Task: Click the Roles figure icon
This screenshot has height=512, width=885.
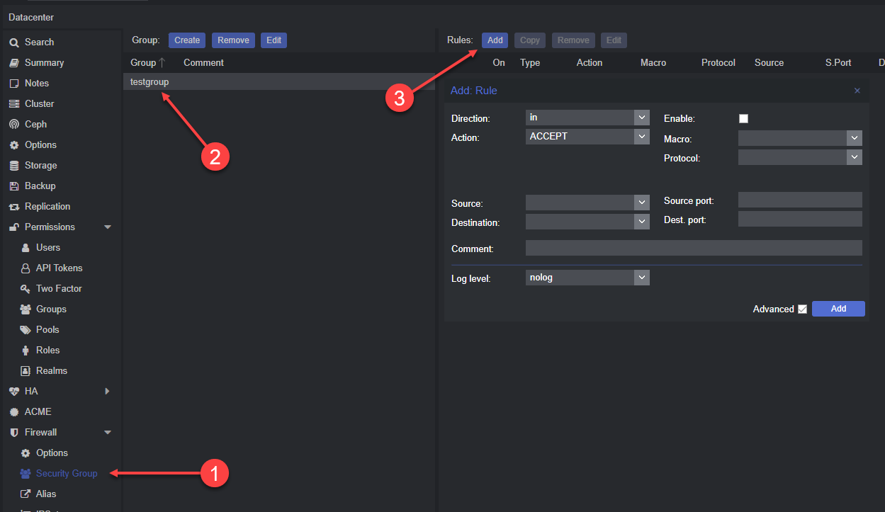Action: (x=26, y=351)
